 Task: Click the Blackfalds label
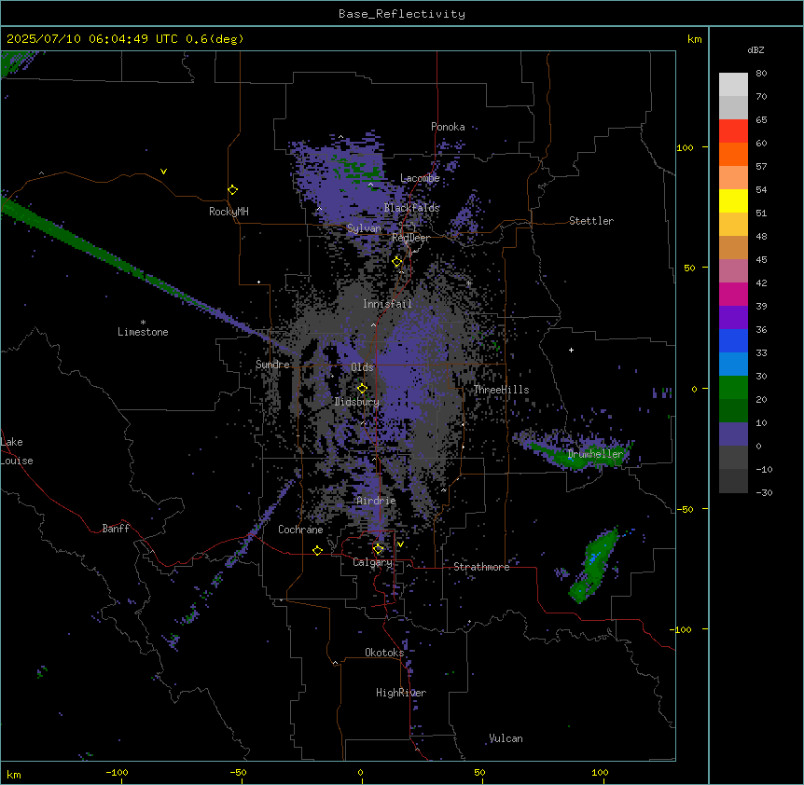pos(411,208)
